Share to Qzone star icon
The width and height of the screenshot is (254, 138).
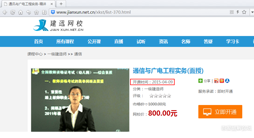pos(222,81)
